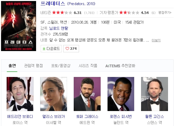Open the 포토/동영상 tab
Viewport: 183px width, 126px height.
(x=61, y=66)
